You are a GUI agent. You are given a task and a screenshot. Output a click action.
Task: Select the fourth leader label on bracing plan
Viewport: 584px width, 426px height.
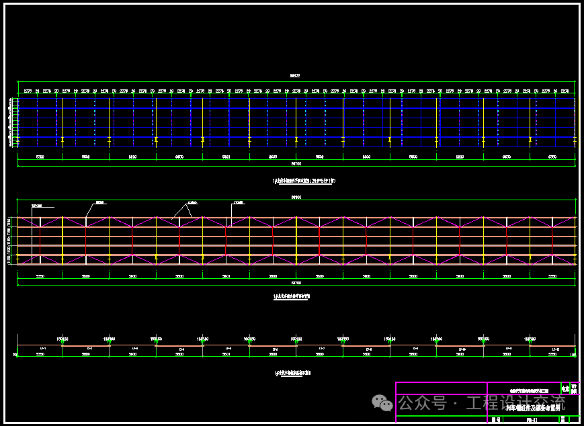pyautogui.click(x=238, y=202)
